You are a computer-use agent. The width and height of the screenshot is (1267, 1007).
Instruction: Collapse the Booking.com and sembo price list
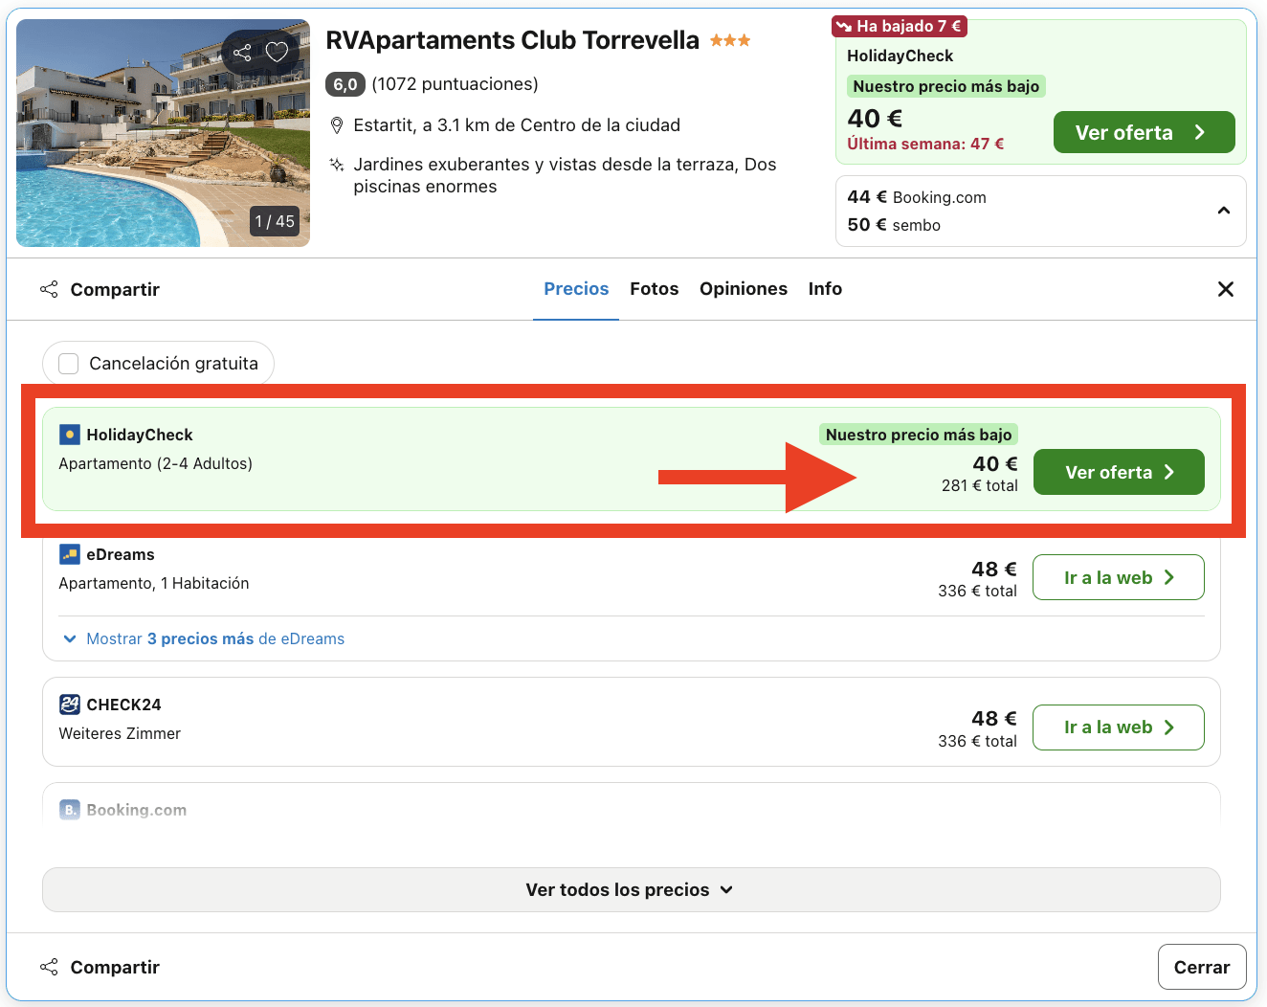(x=1224, y=209)
